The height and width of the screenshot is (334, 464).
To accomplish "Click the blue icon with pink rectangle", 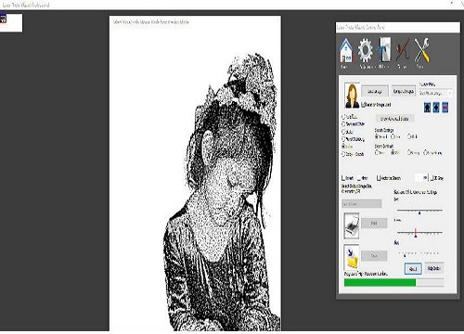I will [445, 108].
